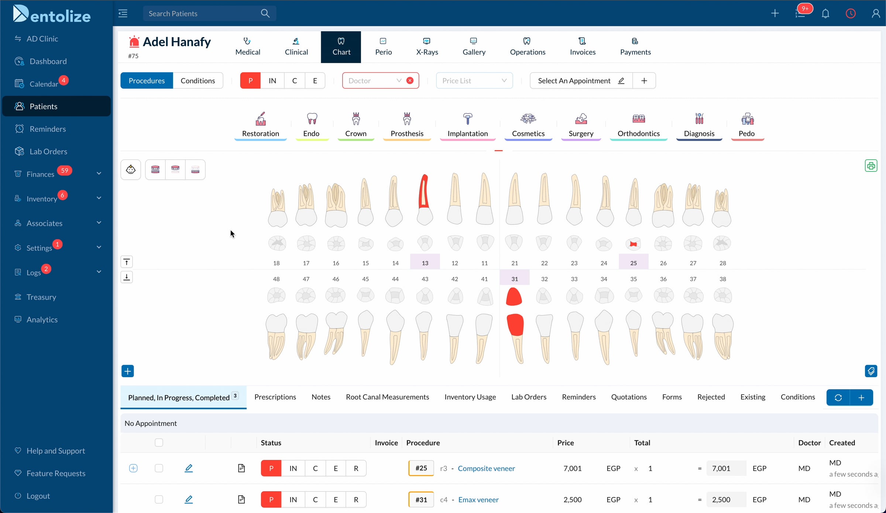Switch to the child teeth face icon
Screen dimensions: 886x513
[131, 170]
